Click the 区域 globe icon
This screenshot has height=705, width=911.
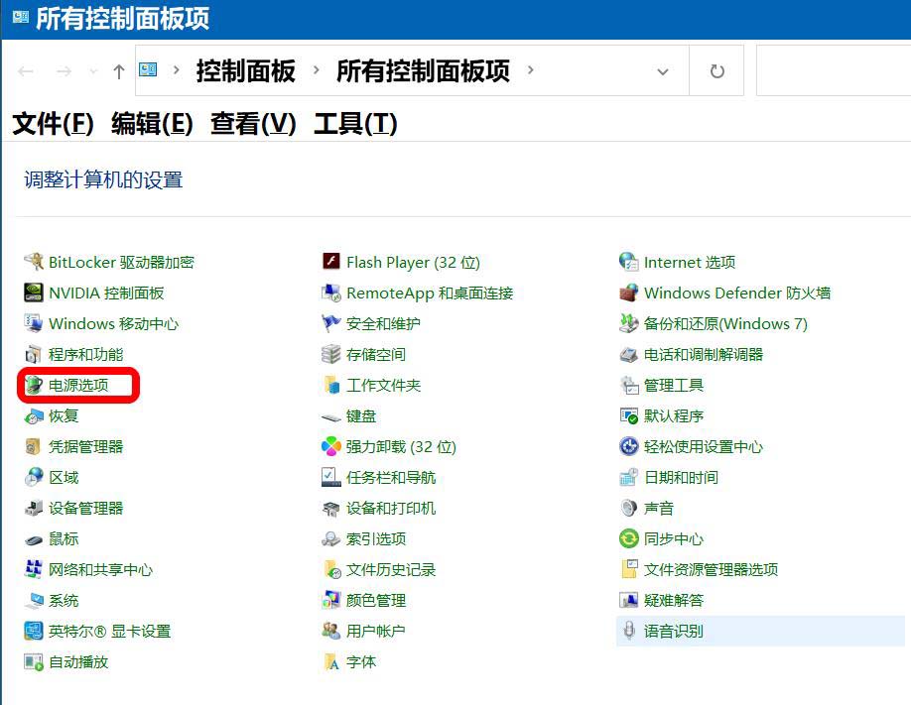click(34, 477)
